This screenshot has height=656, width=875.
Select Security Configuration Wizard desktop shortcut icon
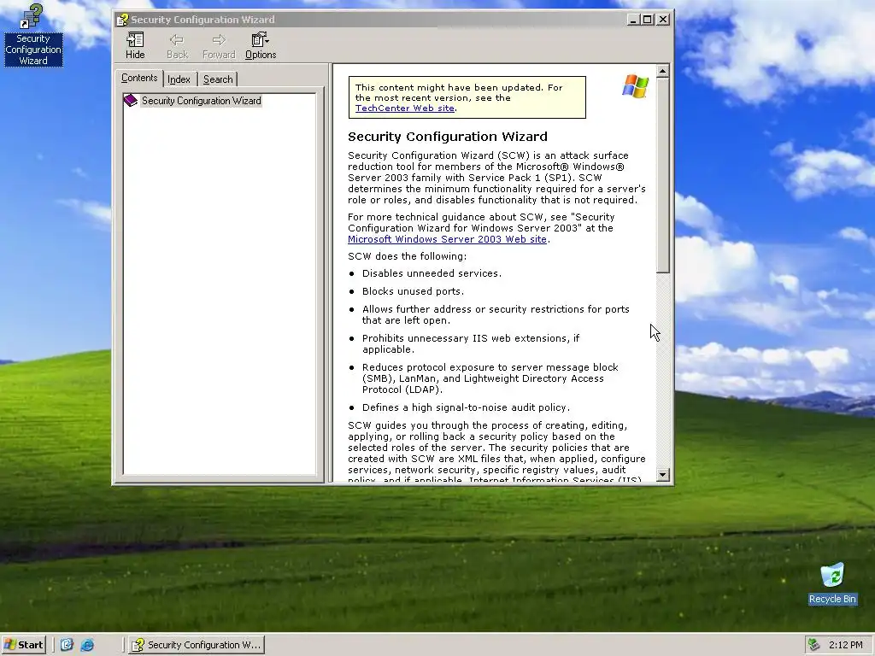pos(33,34)
